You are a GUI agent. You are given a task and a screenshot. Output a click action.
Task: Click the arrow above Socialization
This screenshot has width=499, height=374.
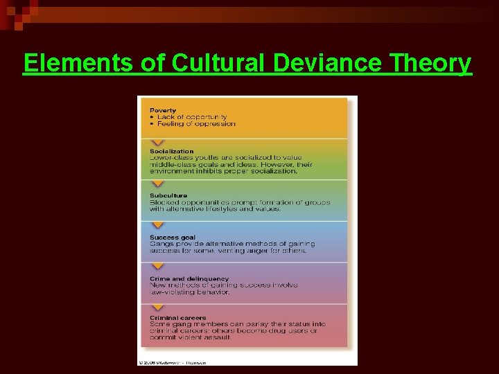click(x=158, y=143)
